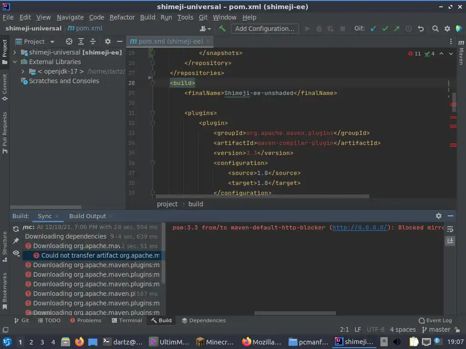Image resolution: width=466 pixels, height=349 pixels.
Task: Click the build output horizontal scrollbar
Action: pos(295,313)
